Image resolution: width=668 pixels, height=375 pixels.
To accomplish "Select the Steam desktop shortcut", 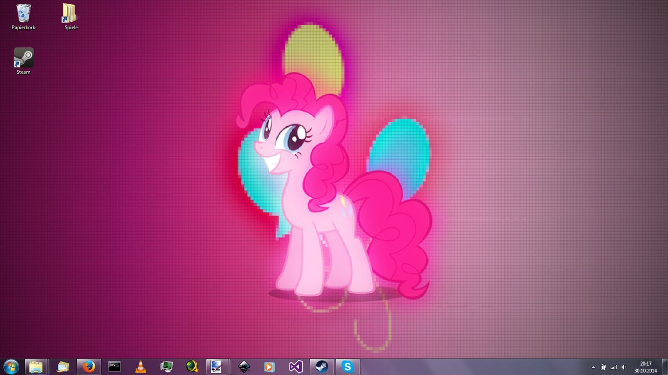I will point(23,61).
